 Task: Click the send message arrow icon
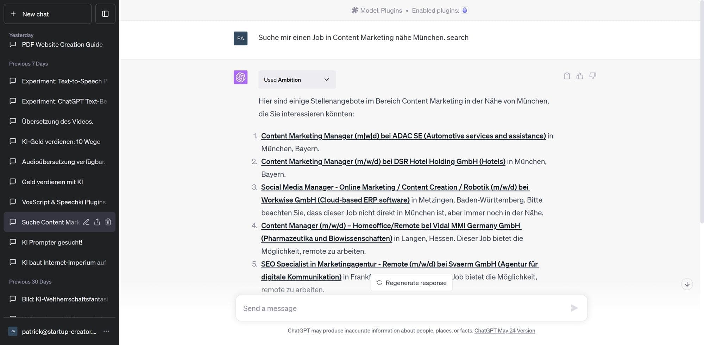coord(574,308)
